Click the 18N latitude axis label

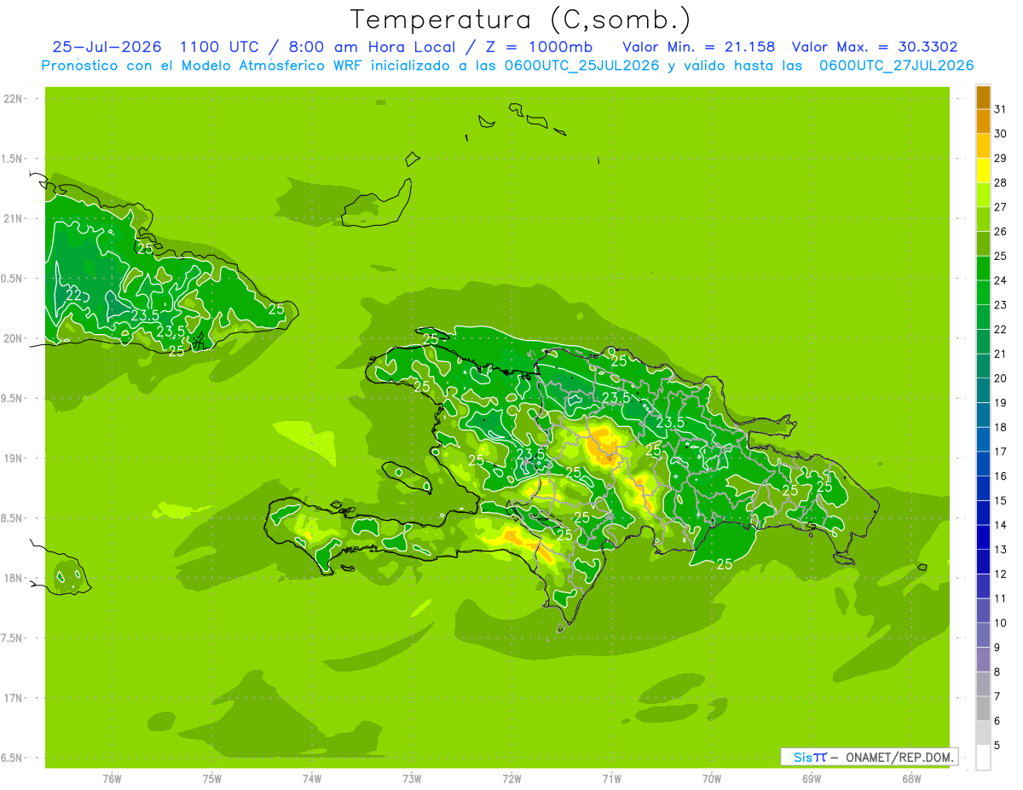pyautogui.click(x=13, y=578)
